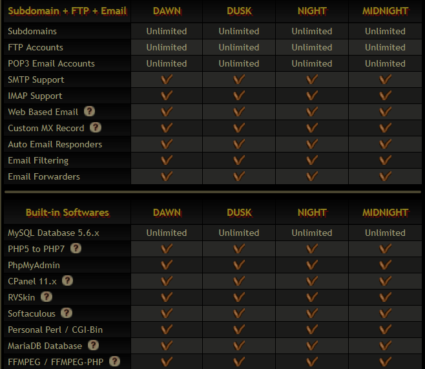
Task: Select DAWN plan header in top table
Action: (167, 11)
